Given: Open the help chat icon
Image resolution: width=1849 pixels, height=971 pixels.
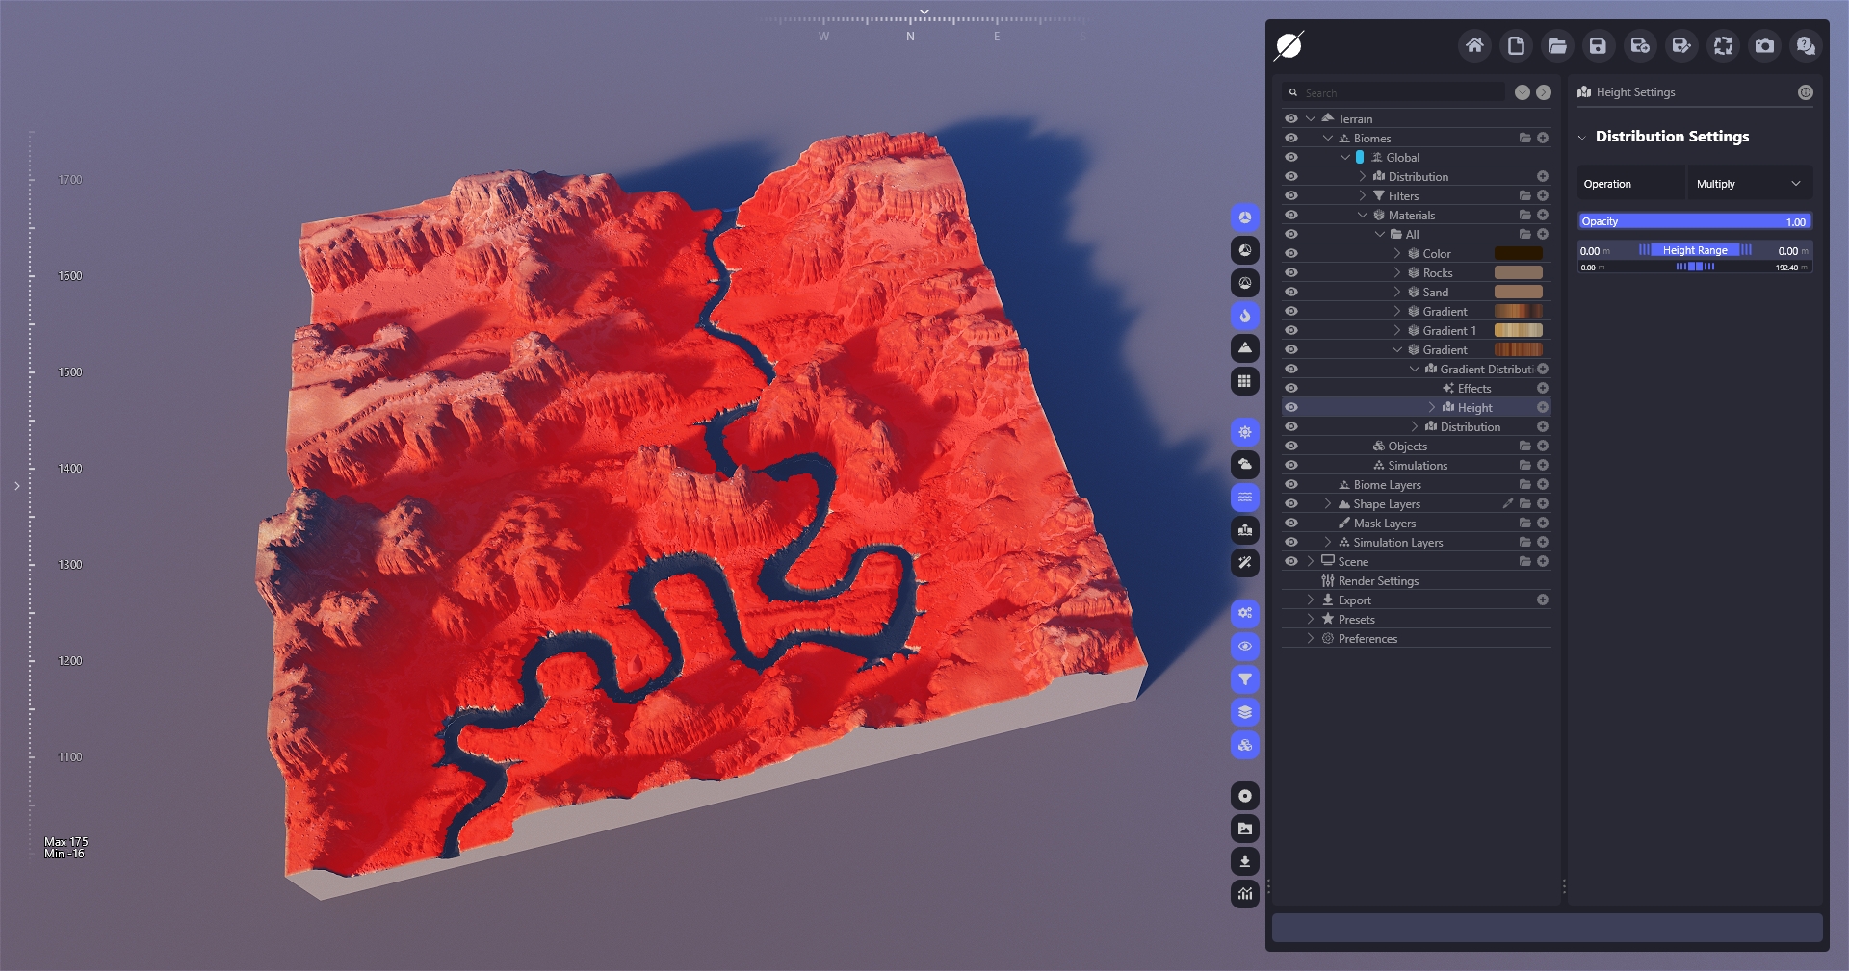Looking at the screenshot, I should (x=1806, y=45).
